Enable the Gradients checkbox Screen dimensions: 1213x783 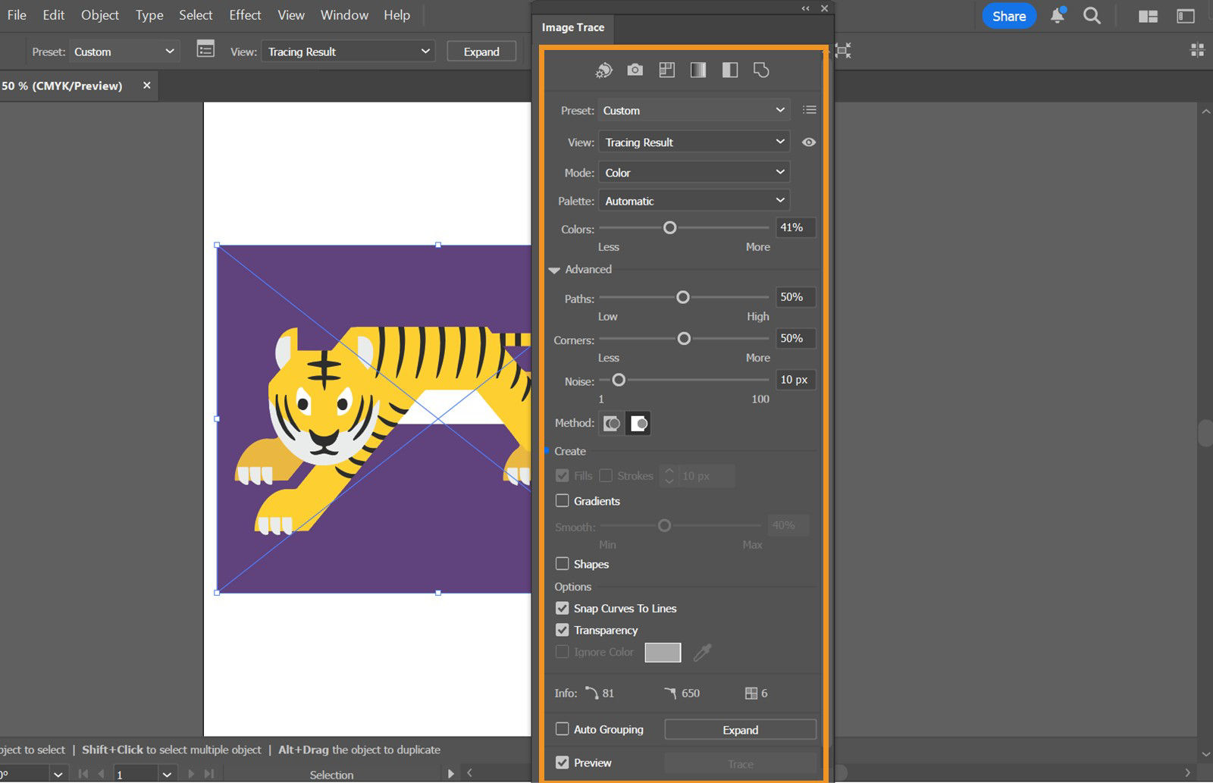click(562, 500)
